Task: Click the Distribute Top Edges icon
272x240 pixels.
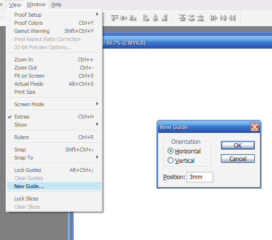Action: pyautogui.click(x=182, y=18)
